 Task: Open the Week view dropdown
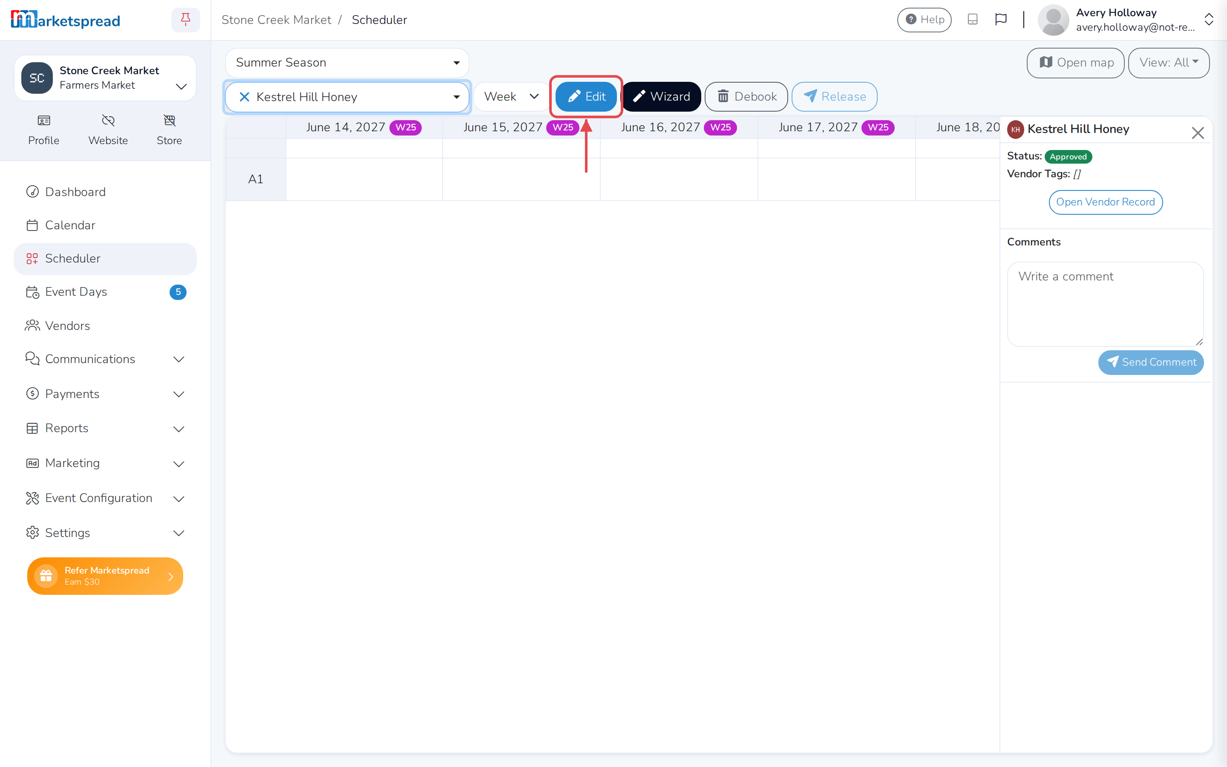pos(511,96)
